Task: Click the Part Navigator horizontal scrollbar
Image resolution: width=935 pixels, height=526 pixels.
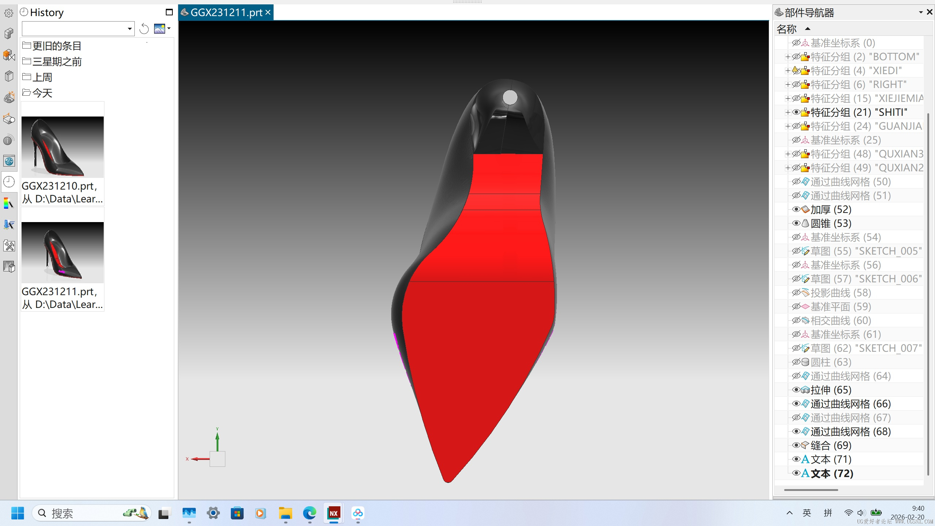Action: pos(810,490)
